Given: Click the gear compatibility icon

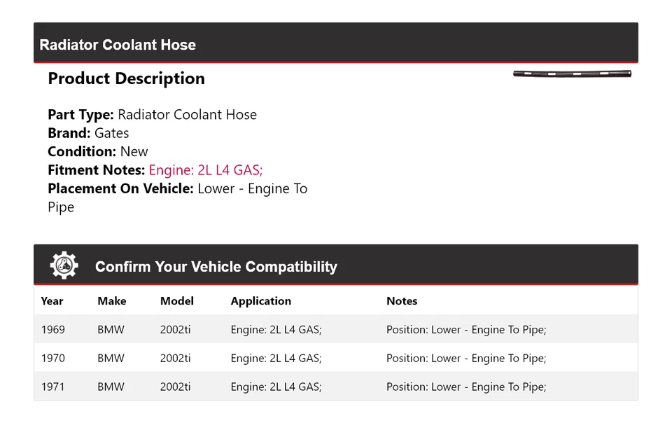Looking at the screenshot, I should click(64, 265).
